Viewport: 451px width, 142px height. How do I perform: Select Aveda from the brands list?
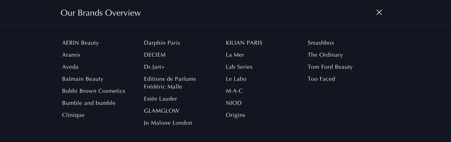coord(70,67)
